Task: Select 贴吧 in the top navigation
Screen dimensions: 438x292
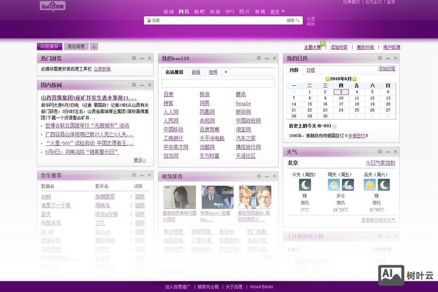Action: [x=199, y=12]
